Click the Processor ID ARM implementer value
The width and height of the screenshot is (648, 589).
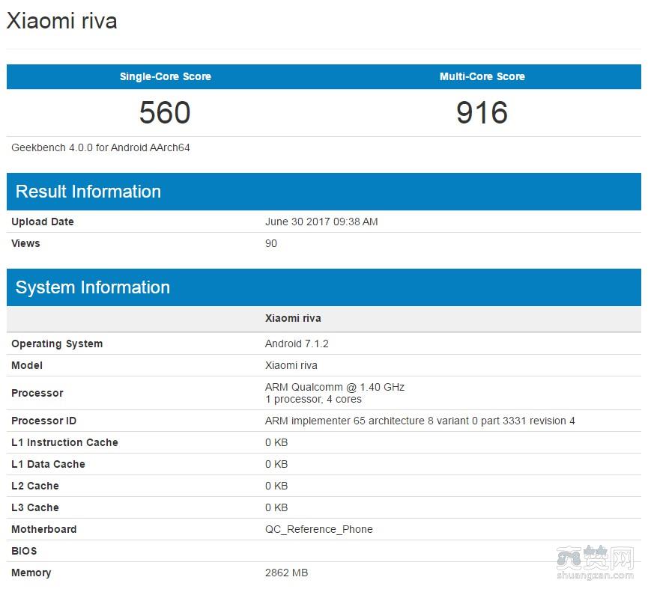pos(420,421)
